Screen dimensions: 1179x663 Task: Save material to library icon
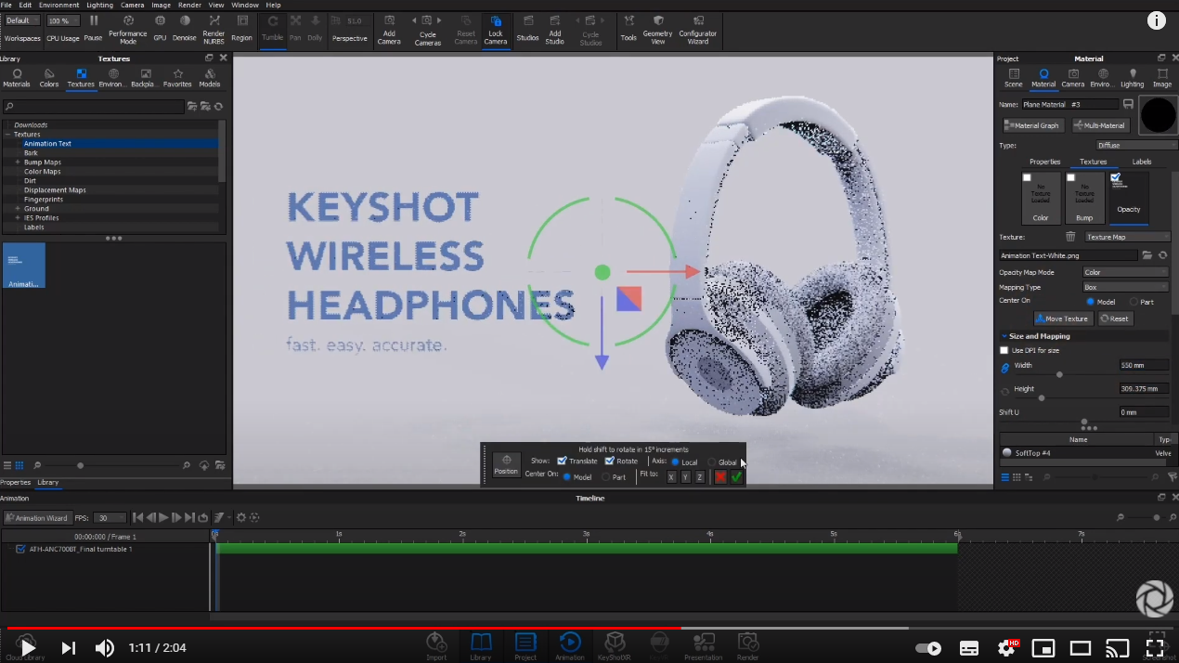tap(1128, 104)
